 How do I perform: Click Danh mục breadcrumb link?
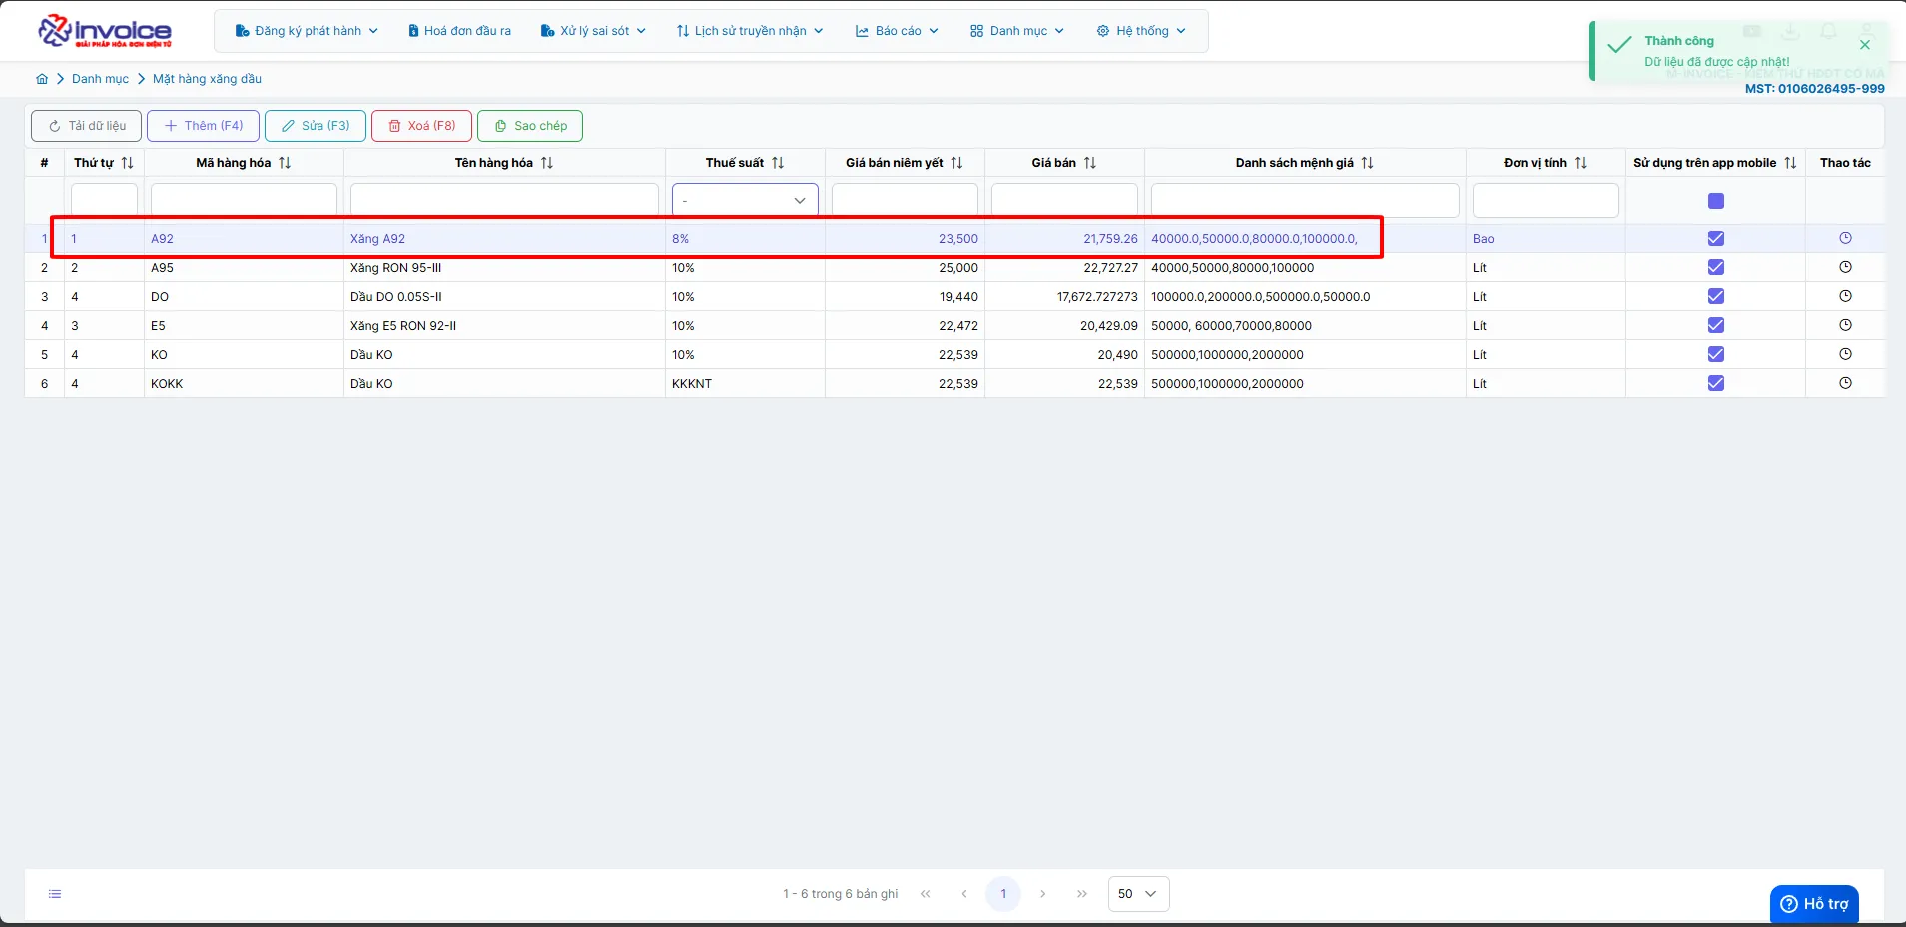(x=100, y=79)
